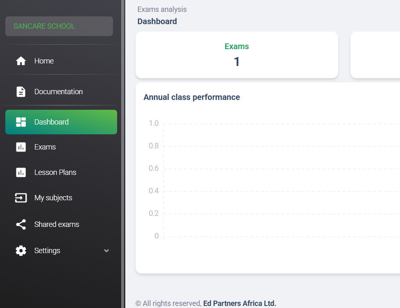This screenshot has height=308, width=400.
Task: Open My subjects page
Action: click(x=53, y=198)
